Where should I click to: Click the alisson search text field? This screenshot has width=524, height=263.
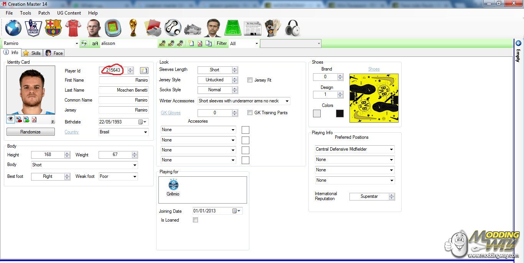click(x=129, y=43)
